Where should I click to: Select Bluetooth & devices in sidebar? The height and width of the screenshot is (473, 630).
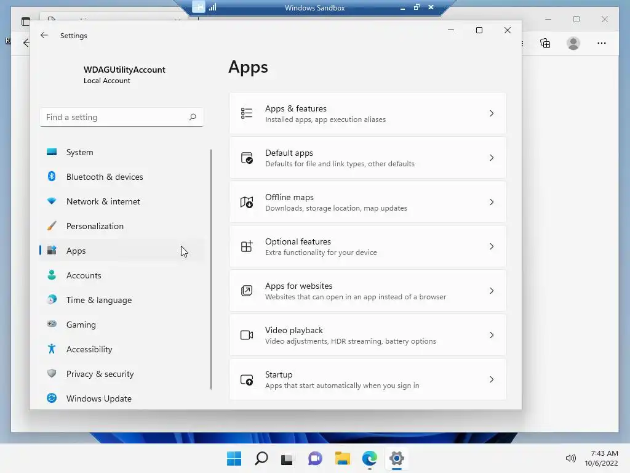(x=122, y=177)
